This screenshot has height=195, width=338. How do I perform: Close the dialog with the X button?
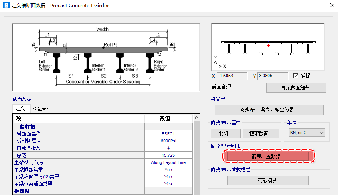tap(330, 6)
